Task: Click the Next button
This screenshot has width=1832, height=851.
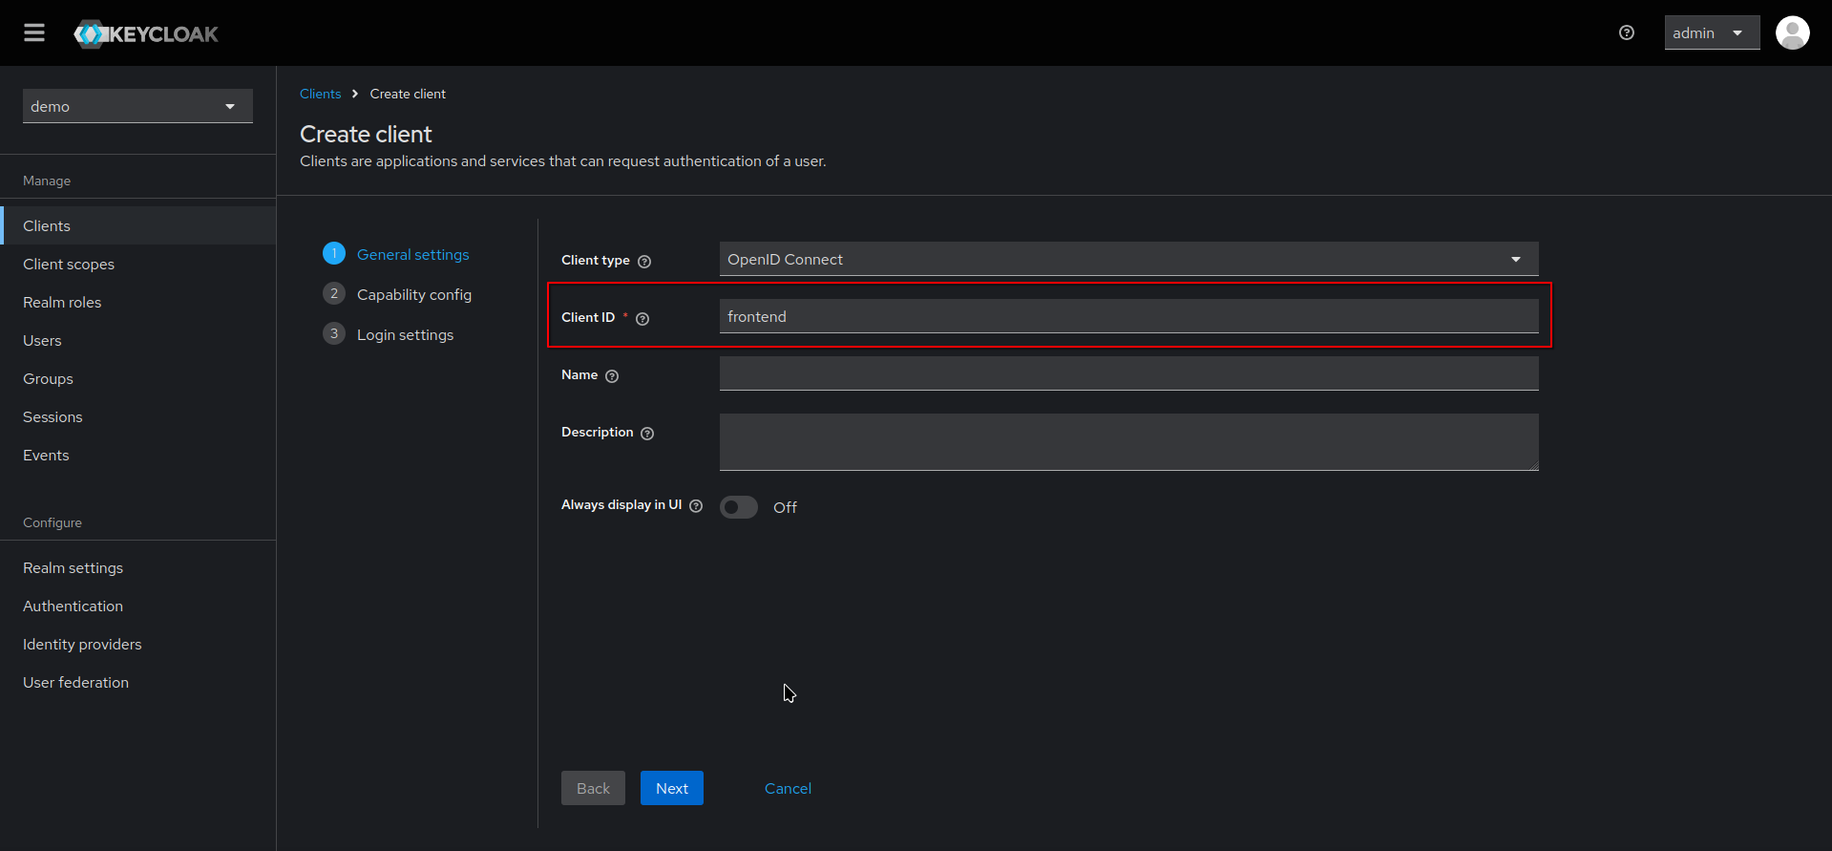Action: [671, 788]
